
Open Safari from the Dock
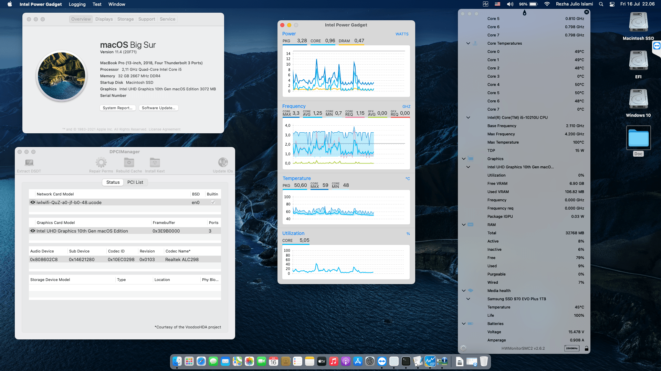201,361
